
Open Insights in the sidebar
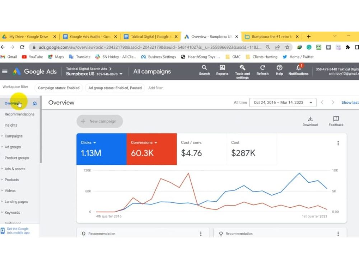point(11,125)
